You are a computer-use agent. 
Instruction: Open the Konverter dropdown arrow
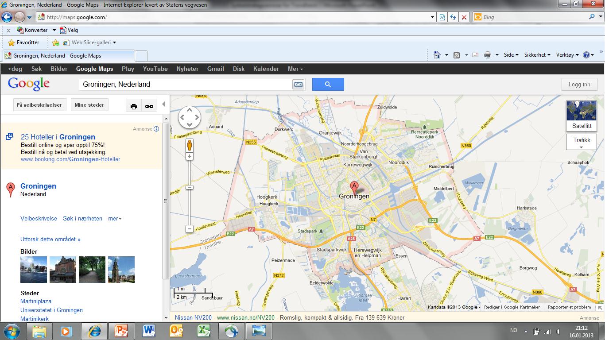pos(54,30)
